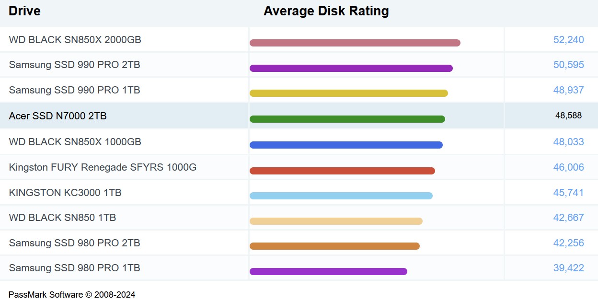The image size is (598, 301).
Task: Click the 46,006 Kingston FURY score
Action: click(x=568, y=167)
